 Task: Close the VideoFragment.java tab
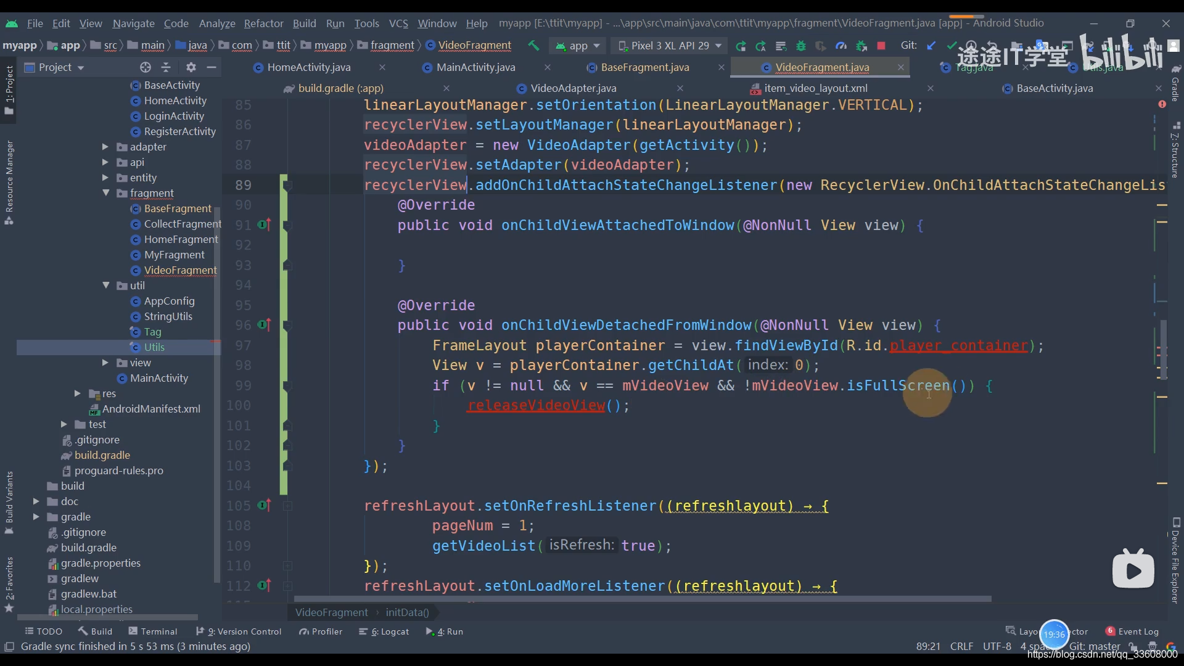(901, 67)
